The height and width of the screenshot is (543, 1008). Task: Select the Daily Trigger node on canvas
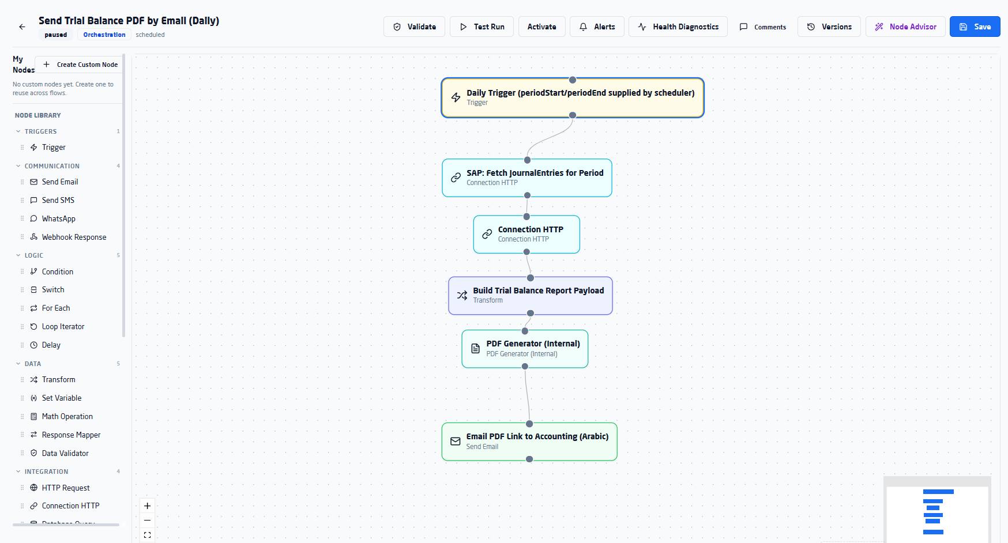pos(573,98)
